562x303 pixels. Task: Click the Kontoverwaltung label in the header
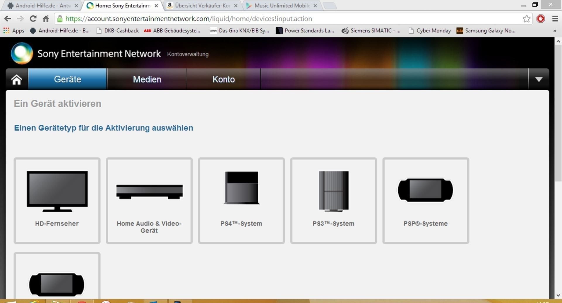tap(188, 54)
